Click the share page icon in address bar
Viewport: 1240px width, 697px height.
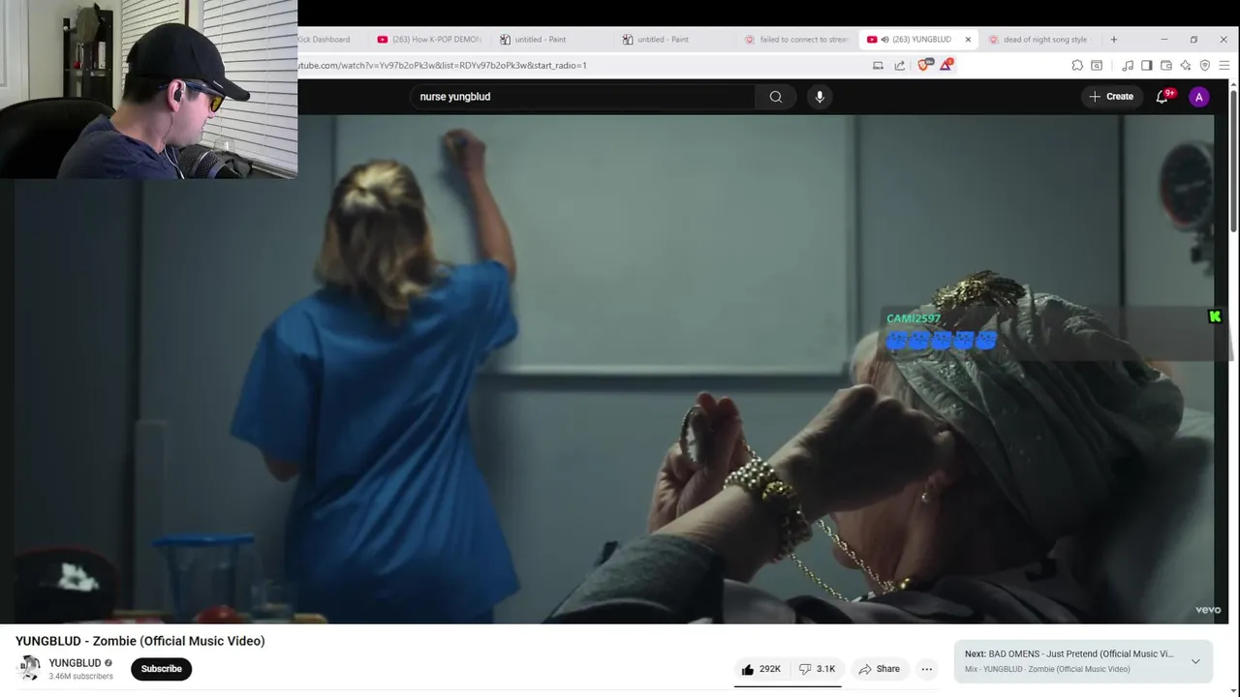(x=900, y=65)
